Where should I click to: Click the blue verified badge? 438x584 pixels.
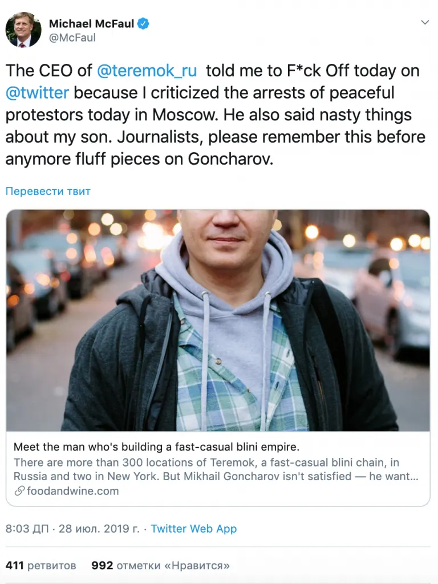[x=144, y=23]
